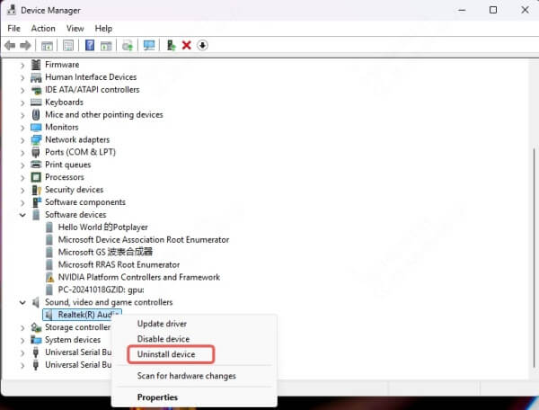
Task: Click the Security devices icon
Action: pos(36,190)
